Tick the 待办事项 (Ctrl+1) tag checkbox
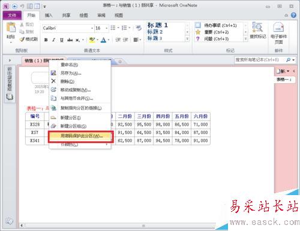This screenshot has width=300, height=231. [198, 25]
